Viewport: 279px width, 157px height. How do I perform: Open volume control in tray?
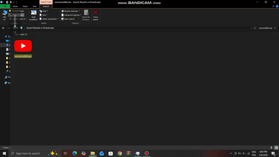pos(244,153)
